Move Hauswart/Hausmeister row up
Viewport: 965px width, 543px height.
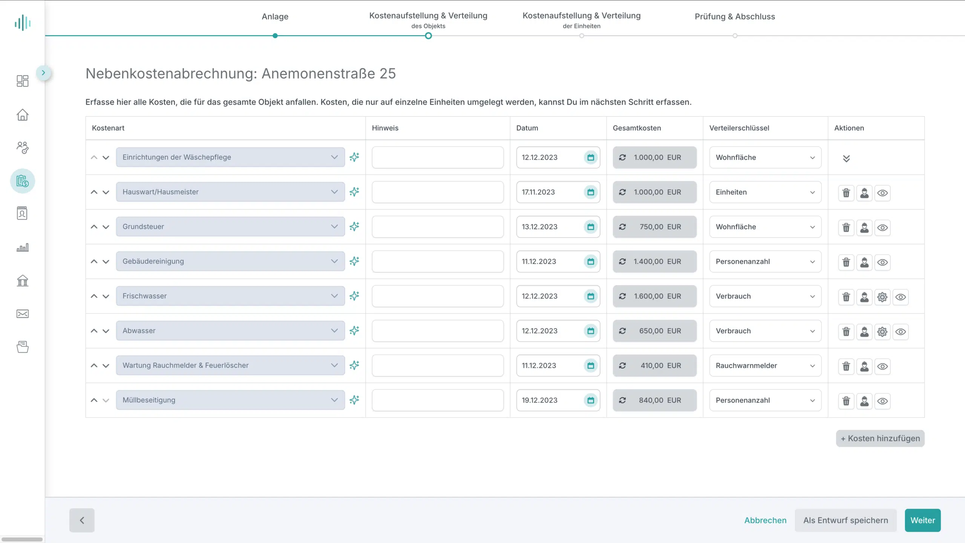(94, 192)
